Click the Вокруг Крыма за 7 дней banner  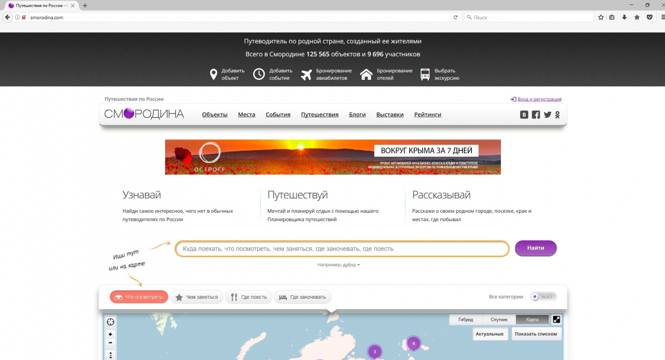(x=333, y=157)
